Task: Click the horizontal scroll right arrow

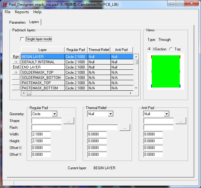Action: [x=131, y=93]
